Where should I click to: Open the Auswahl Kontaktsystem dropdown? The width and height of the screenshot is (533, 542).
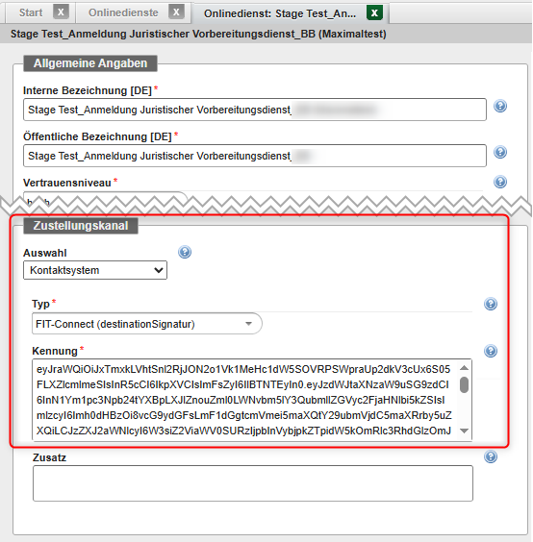click(95, 270)
